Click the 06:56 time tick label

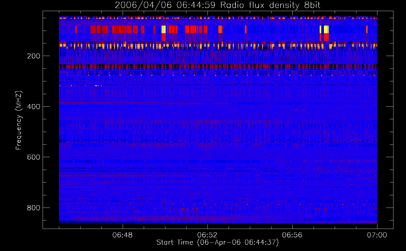(292, 235)
